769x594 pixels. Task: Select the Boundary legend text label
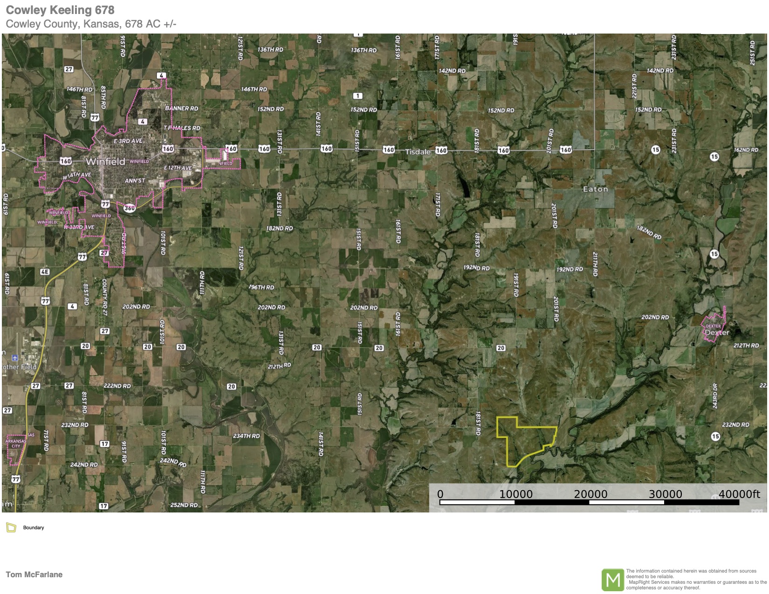(34, 527)
